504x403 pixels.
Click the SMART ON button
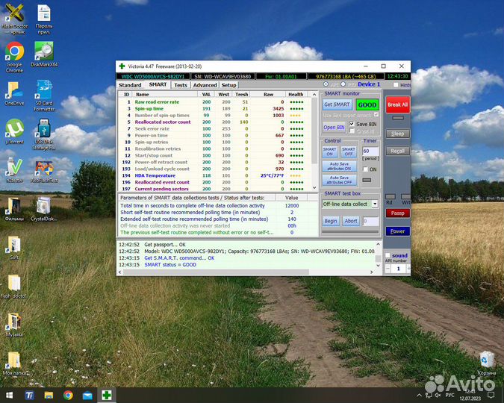(x=330, y=151)
